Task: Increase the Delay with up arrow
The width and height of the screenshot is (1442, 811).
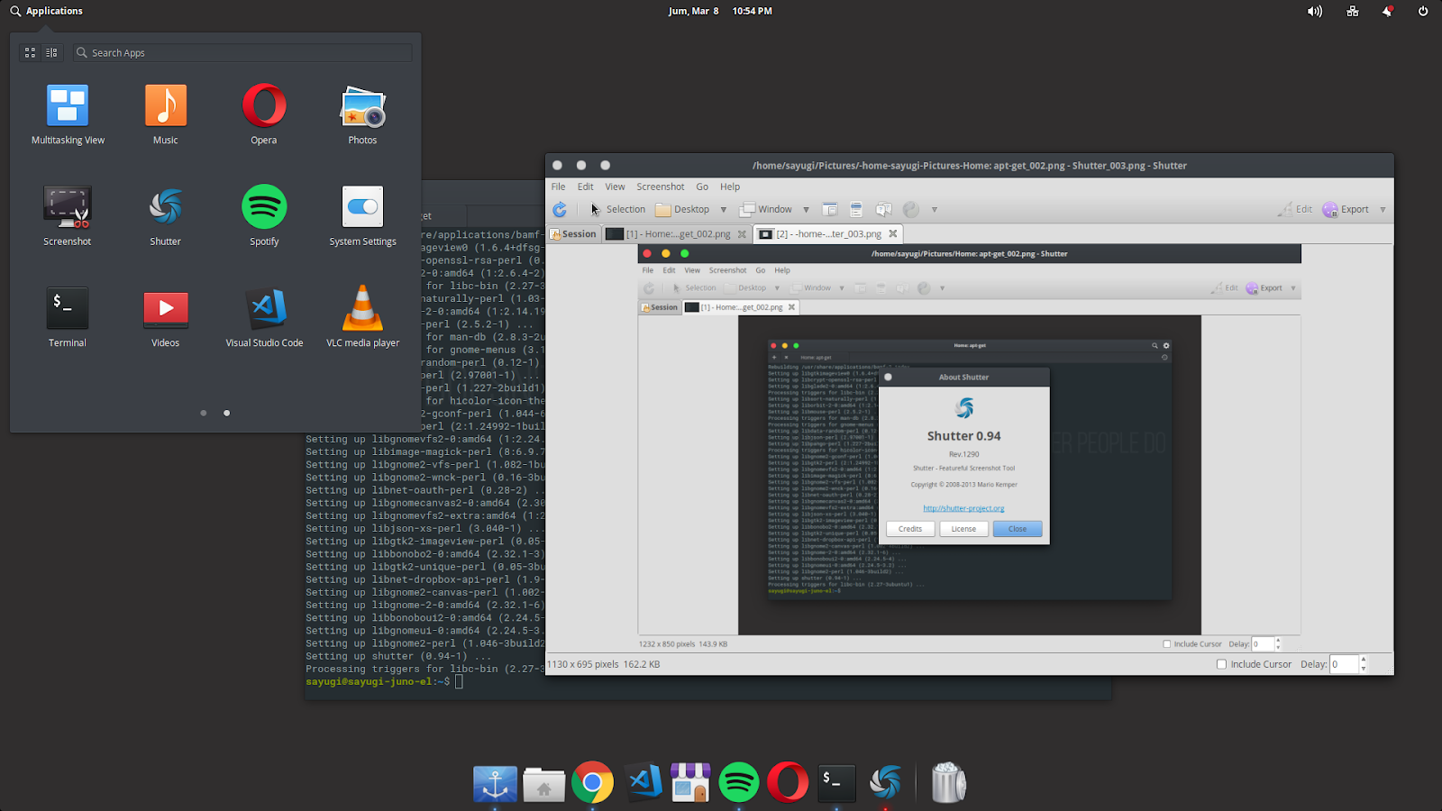Action: coord(1364,660)
